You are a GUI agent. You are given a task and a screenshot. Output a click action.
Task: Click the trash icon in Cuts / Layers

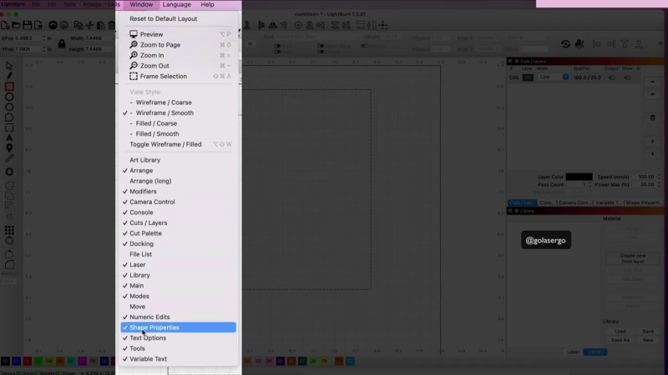coord(652,117)
